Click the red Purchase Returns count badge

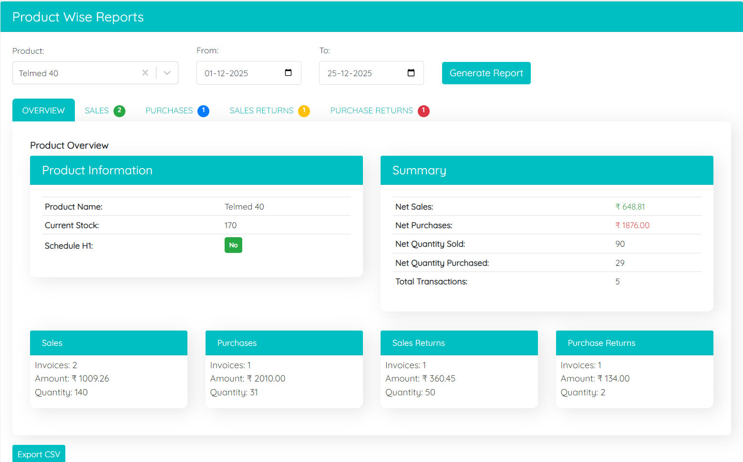point(423,110)
